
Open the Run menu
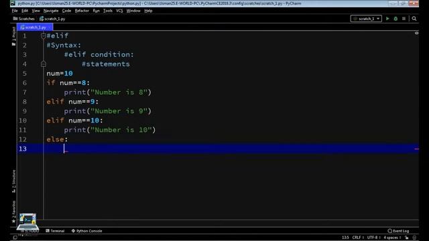click(x=96, y=11)
